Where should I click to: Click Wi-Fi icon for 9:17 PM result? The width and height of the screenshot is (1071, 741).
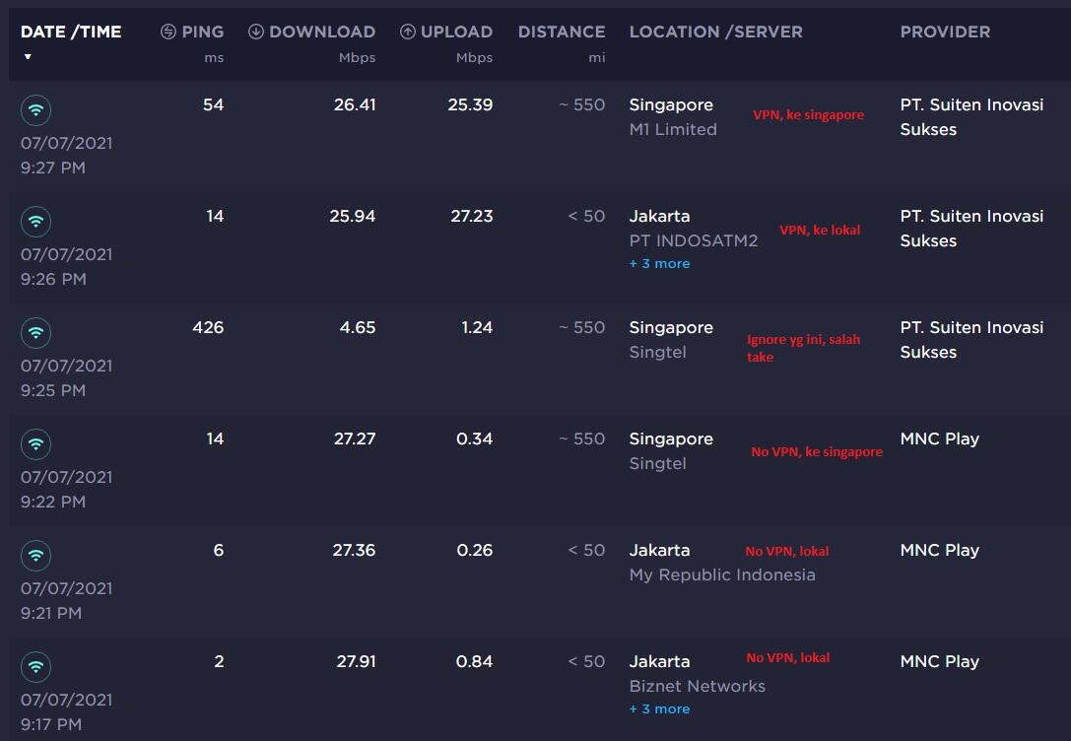click(36, 667)
